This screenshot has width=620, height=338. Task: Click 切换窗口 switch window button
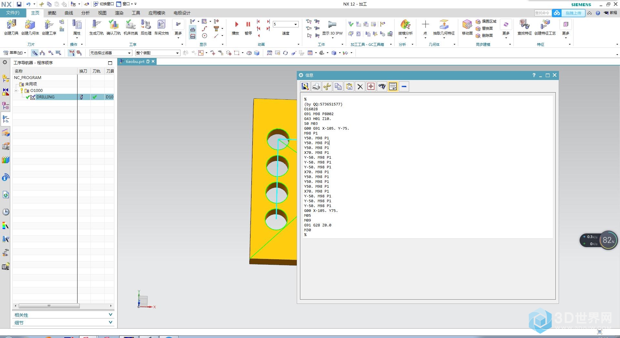coord(104,4)
